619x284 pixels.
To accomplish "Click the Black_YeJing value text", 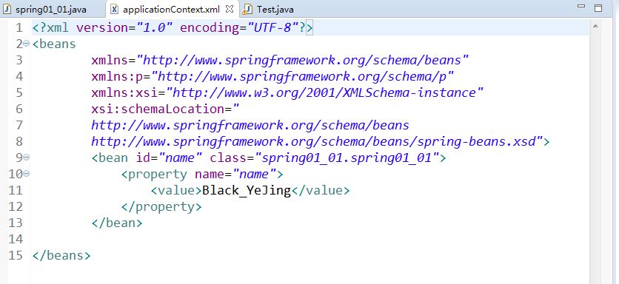I will coord(247,191).
